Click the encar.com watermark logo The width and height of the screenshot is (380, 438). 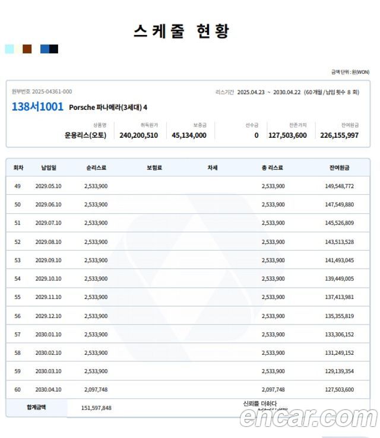click(308, 417)
